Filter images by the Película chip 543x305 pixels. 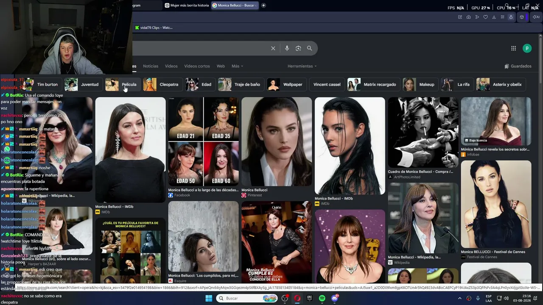point(123,84)
